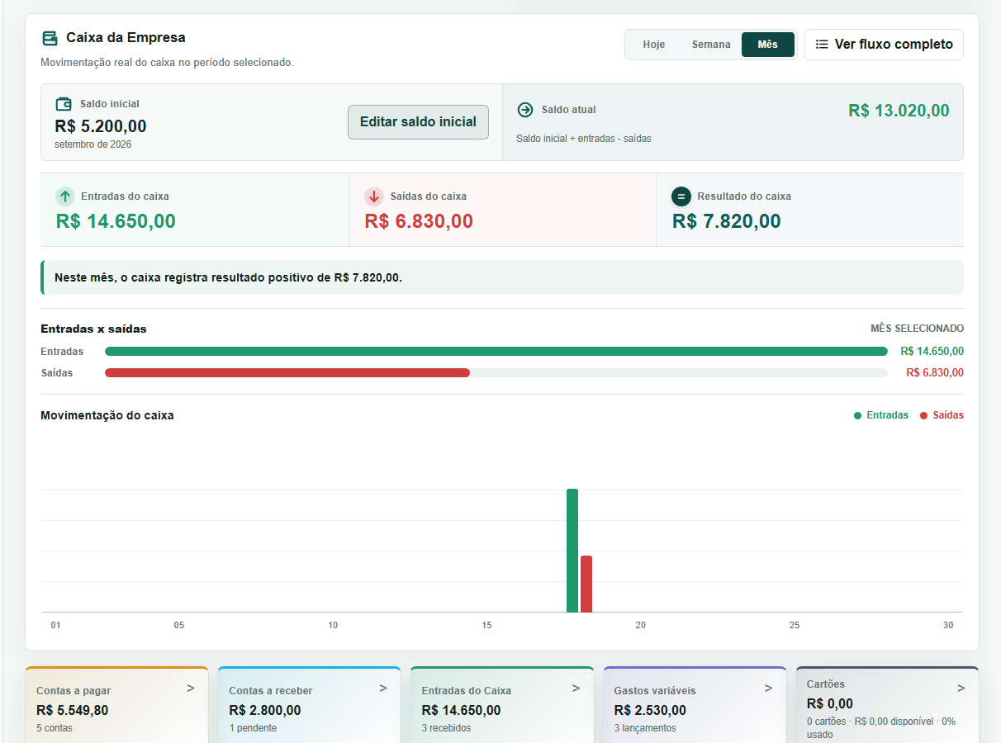
Task: Open the Entradas do Caixa card chevron
Action: (x=576, y=688)
